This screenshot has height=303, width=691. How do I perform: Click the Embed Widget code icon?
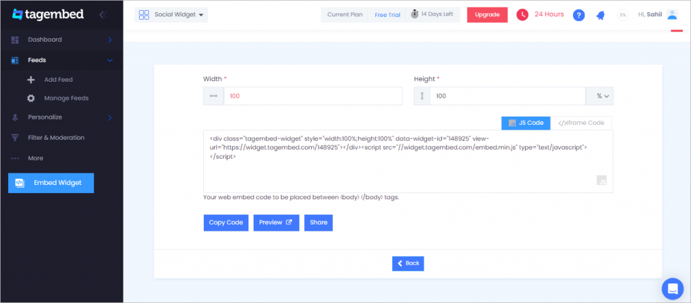20,183
